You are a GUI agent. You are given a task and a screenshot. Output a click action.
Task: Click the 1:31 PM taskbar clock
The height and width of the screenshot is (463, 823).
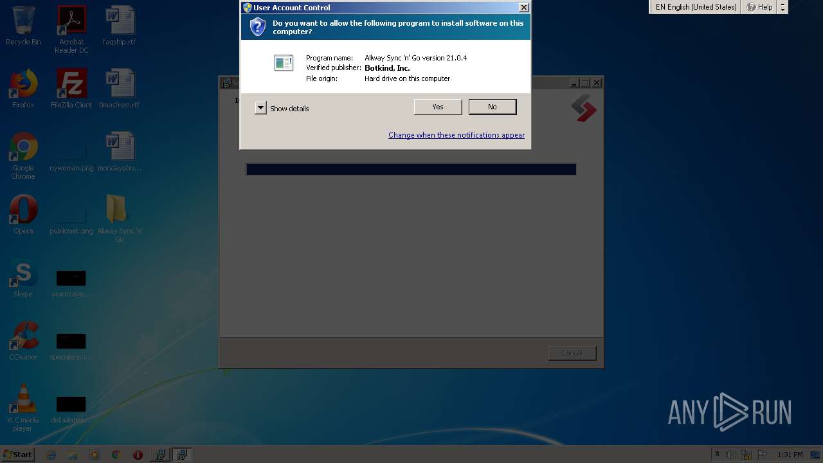pos(790,455)
